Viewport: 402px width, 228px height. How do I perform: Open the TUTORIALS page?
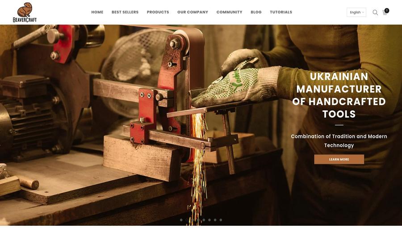[x=281, y=12]
